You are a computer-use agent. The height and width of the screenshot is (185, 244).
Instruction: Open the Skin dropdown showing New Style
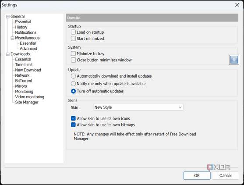coord(138,107)
